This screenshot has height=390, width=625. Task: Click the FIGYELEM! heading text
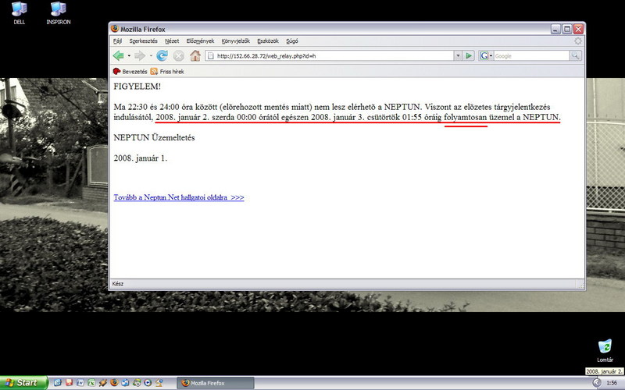tap(137, 87)
